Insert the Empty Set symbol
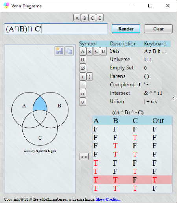This screenshot has width=177, height=203. click(83, 68)
